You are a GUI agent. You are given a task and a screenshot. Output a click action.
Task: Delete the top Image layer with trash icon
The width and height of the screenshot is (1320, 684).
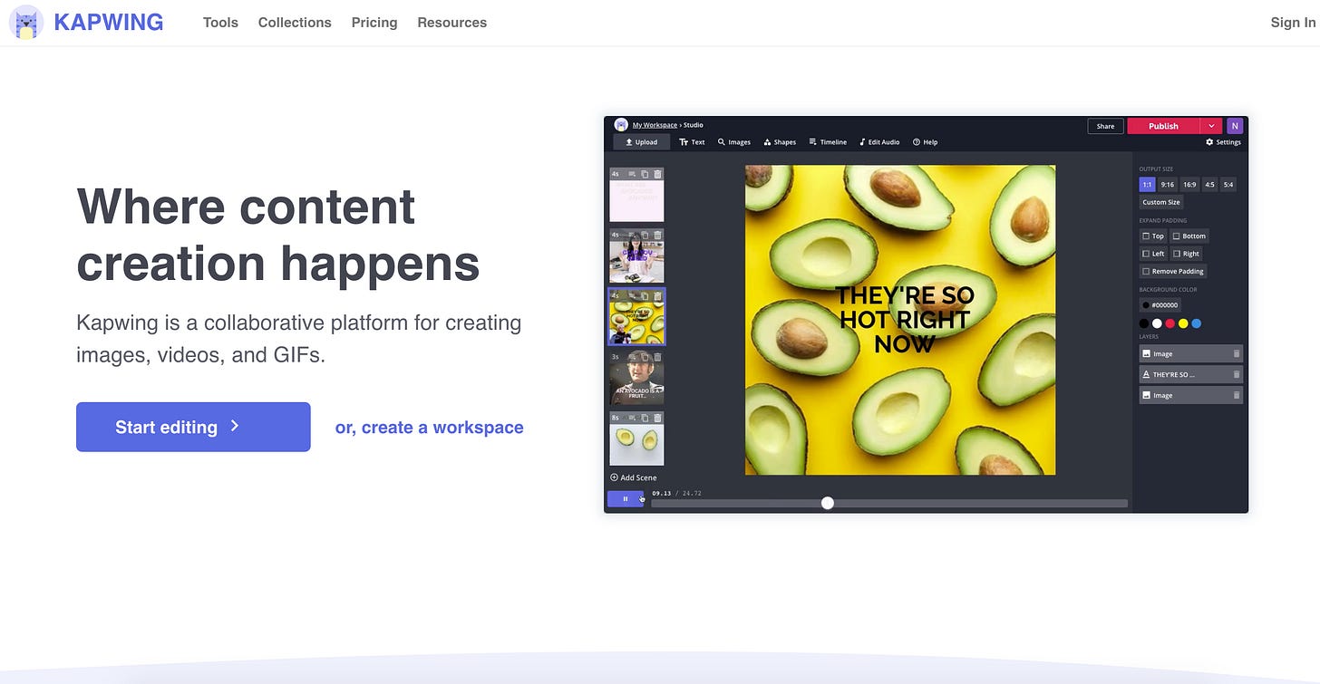click(x=1236, y=354)
